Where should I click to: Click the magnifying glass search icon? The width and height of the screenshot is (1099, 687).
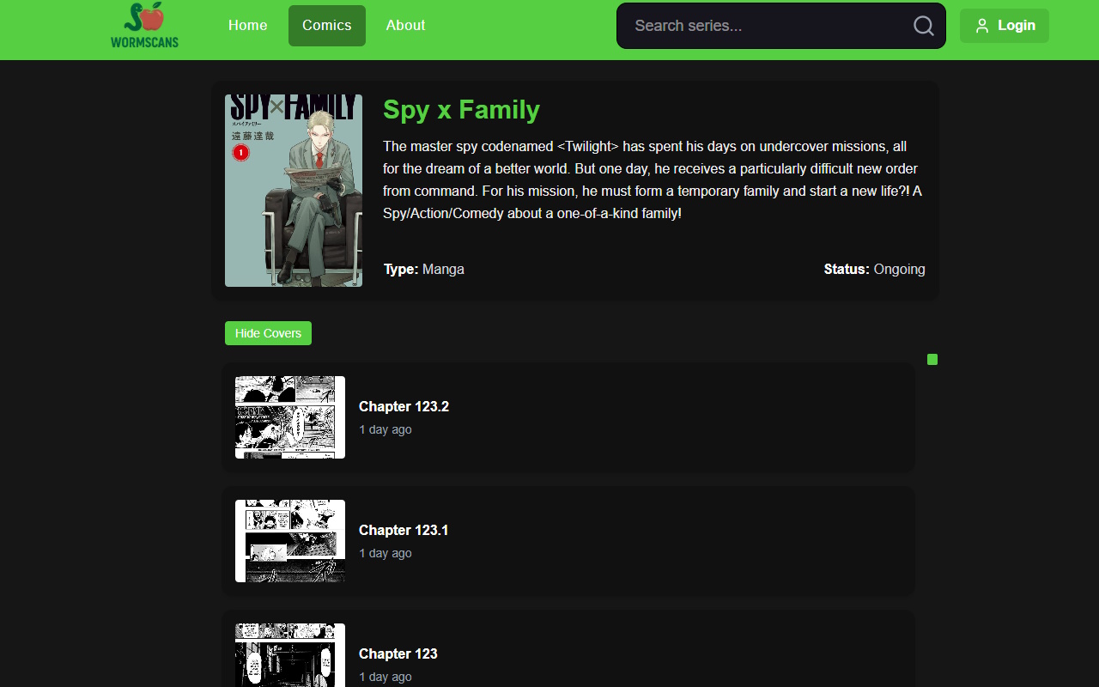(x=923, y=26)
